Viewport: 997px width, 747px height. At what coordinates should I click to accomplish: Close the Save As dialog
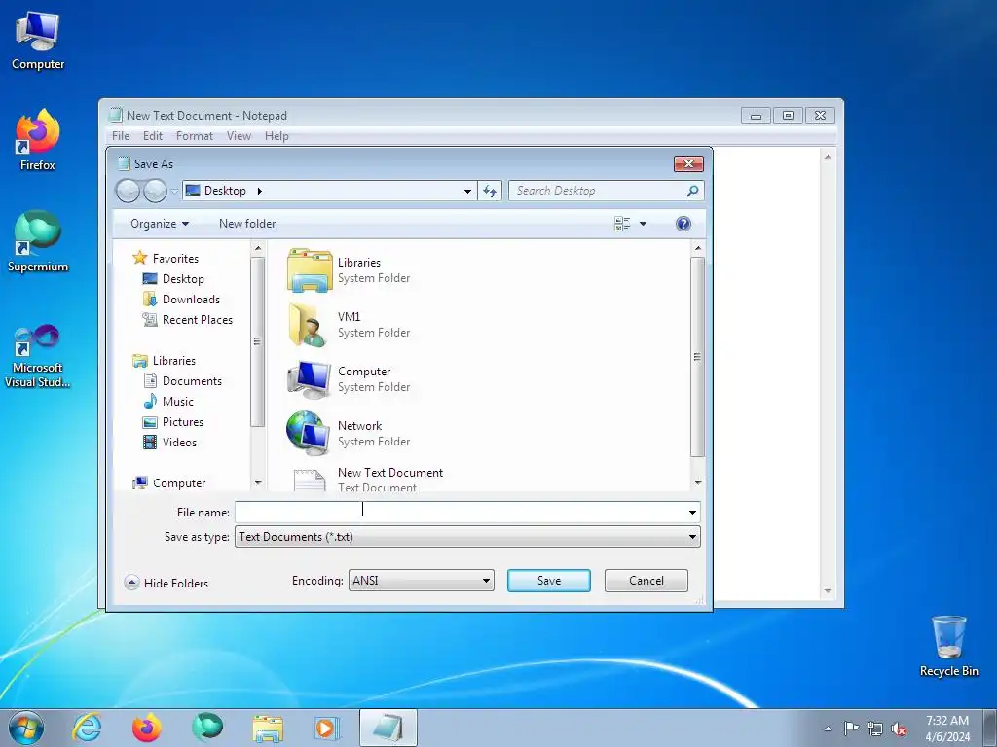(688, 163)
